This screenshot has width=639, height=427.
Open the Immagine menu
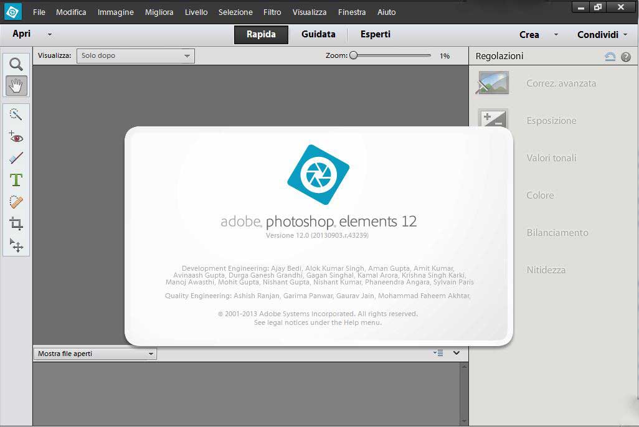click(x=115, y=12)
